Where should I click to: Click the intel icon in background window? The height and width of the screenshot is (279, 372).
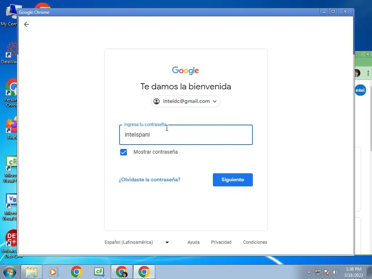pos(360,90)
